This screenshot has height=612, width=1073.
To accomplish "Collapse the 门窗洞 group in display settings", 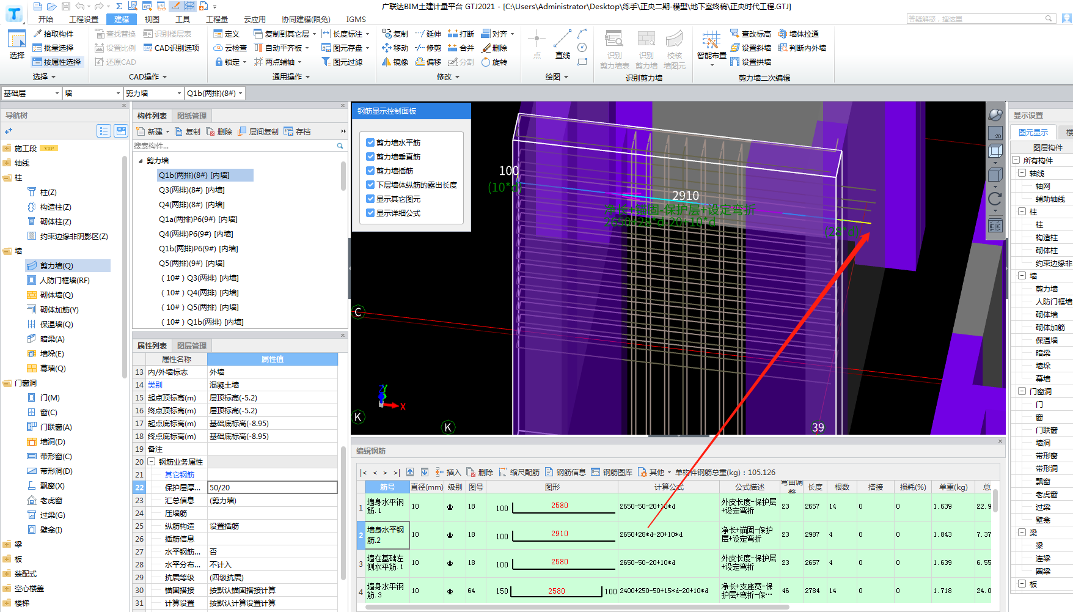I will point(1022,391).
